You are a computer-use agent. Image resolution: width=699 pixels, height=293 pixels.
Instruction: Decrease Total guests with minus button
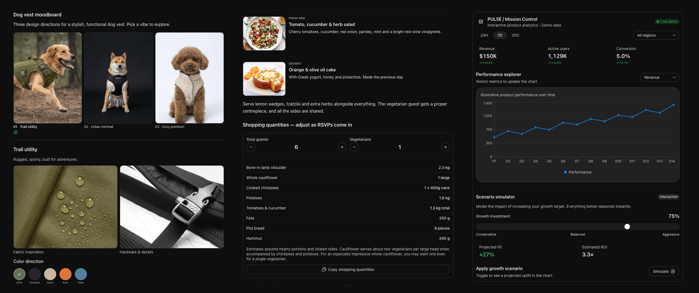[251, 147]
